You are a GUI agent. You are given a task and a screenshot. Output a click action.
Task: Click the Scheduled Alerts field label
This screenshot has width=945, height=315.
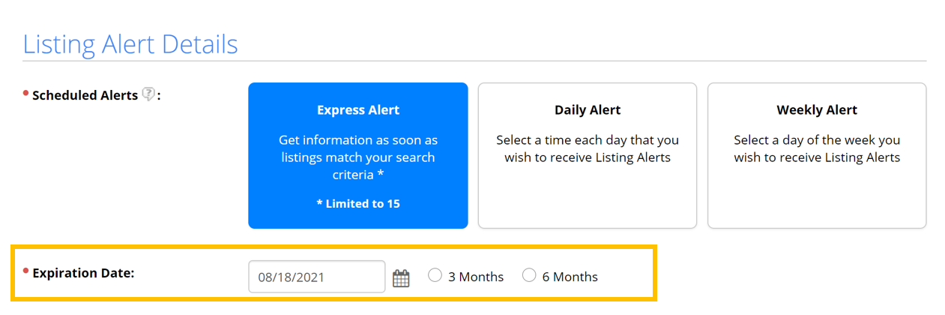[85, 95]
